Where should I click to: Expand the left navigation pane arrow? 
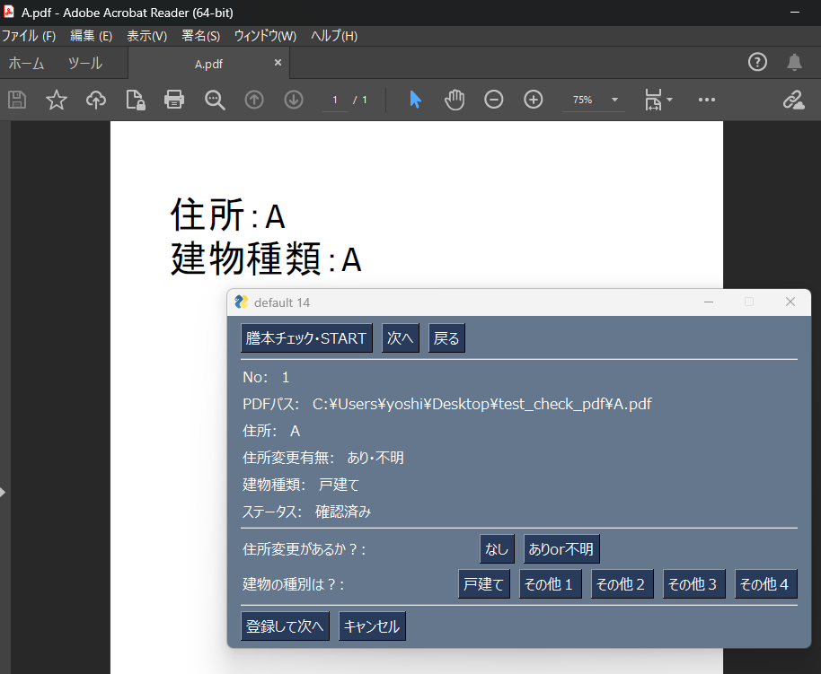point(4,492)
